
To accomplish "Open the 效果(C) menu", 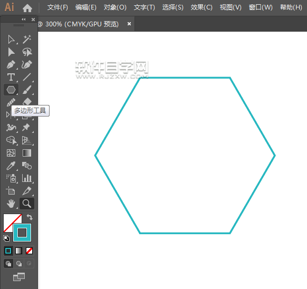I will [202, 7].
